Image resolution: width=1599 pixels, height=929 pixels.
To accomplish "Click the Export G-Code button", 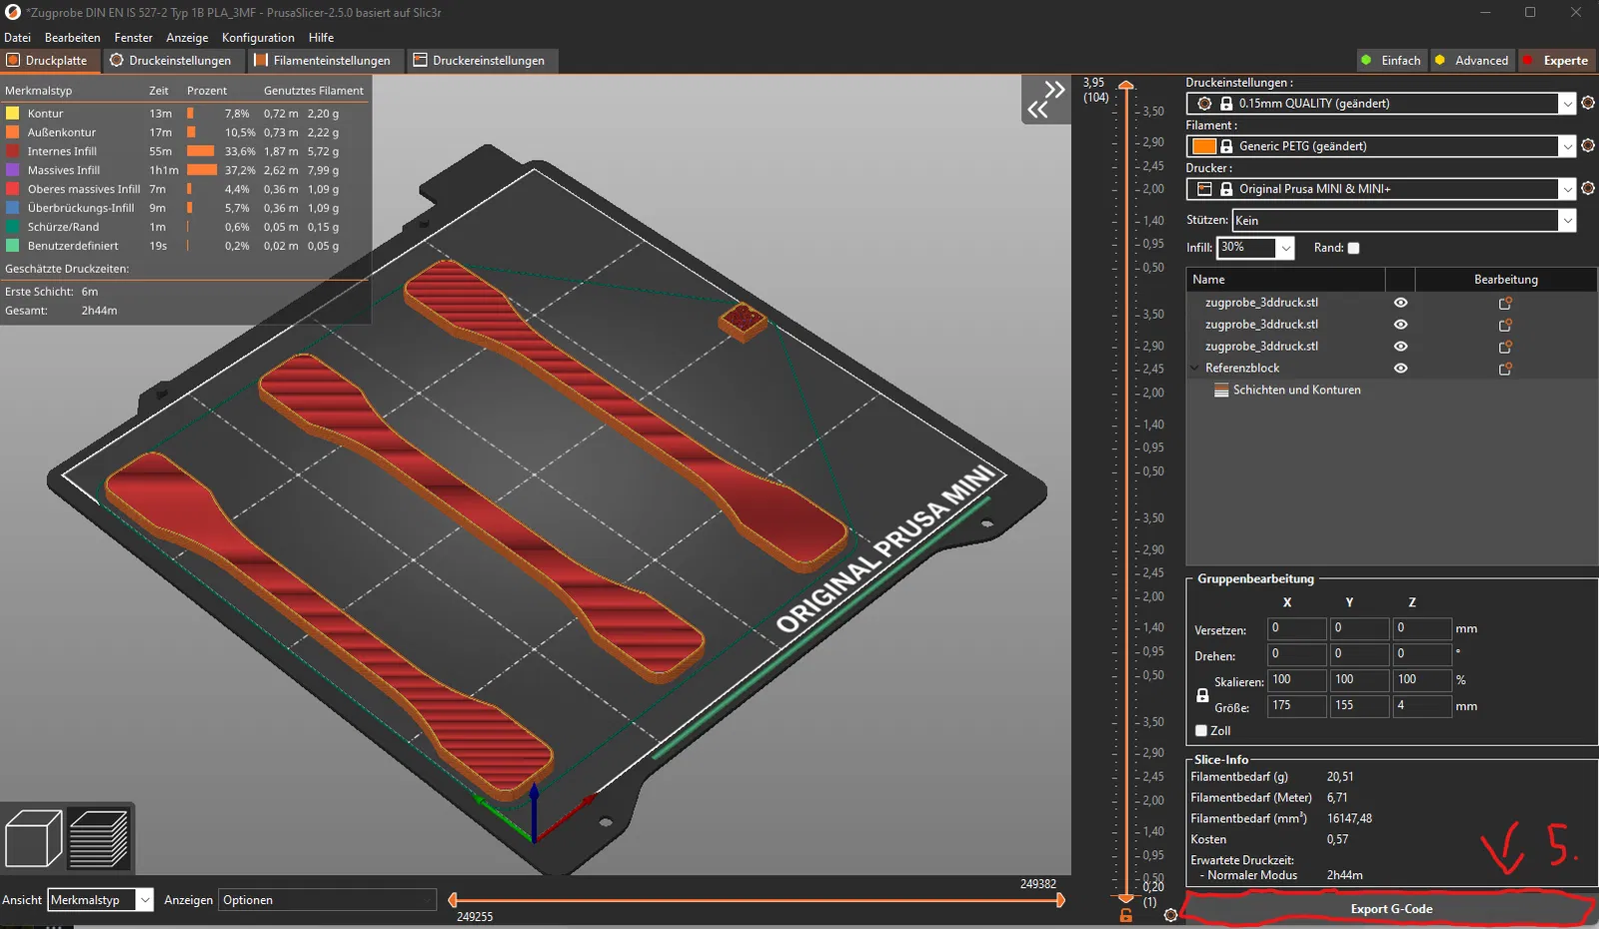I will (1390, 909).
